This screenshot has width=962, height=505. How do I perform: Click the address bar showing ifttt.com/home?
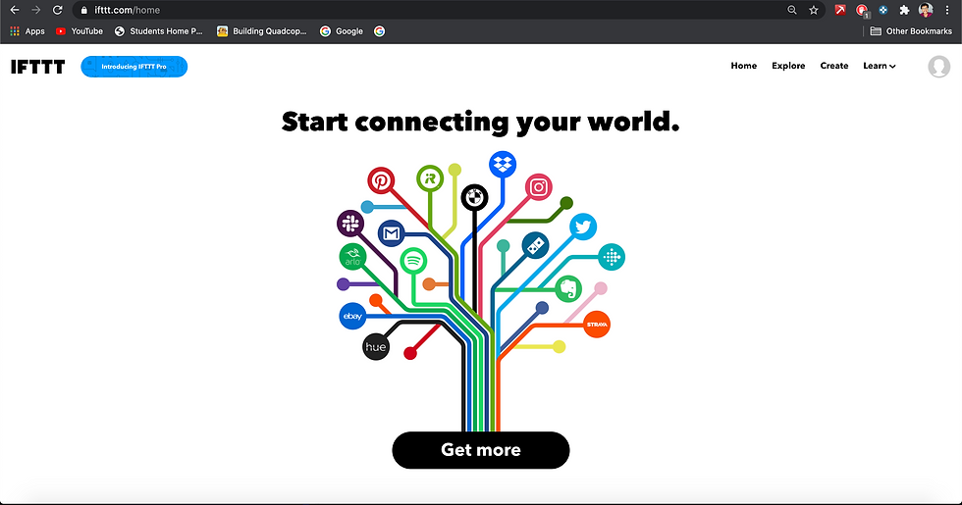[448, 10]
